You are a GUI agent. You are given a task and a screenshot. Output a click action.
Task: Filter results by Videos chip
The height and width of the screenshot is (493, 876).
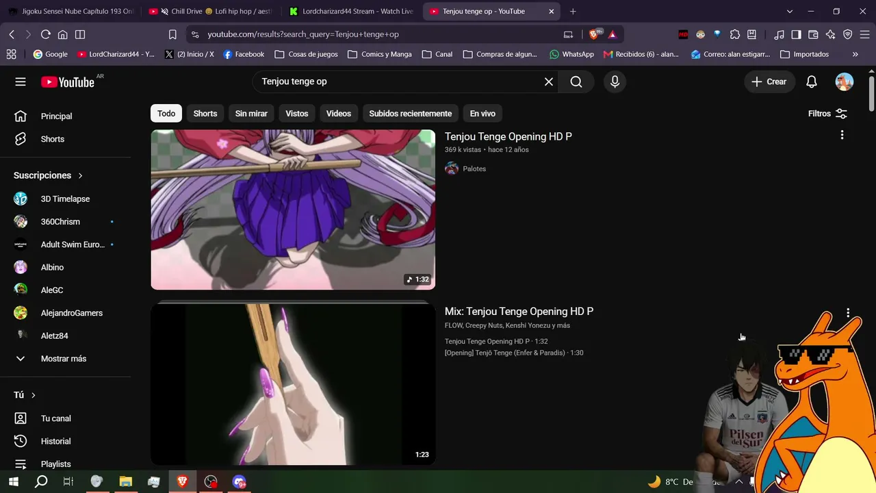pos(339,114)
